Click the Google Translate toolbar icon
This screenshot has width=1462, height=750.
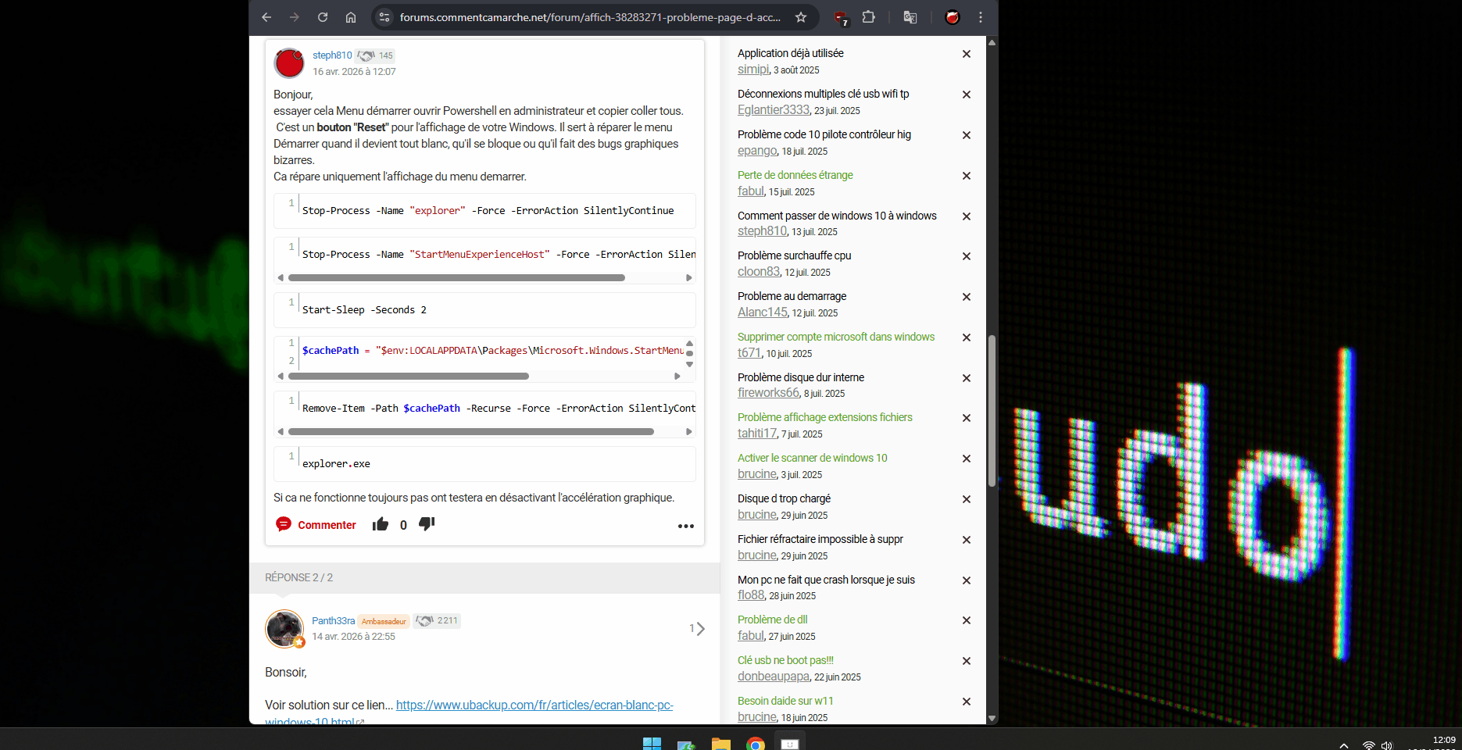tap(910, 17)
